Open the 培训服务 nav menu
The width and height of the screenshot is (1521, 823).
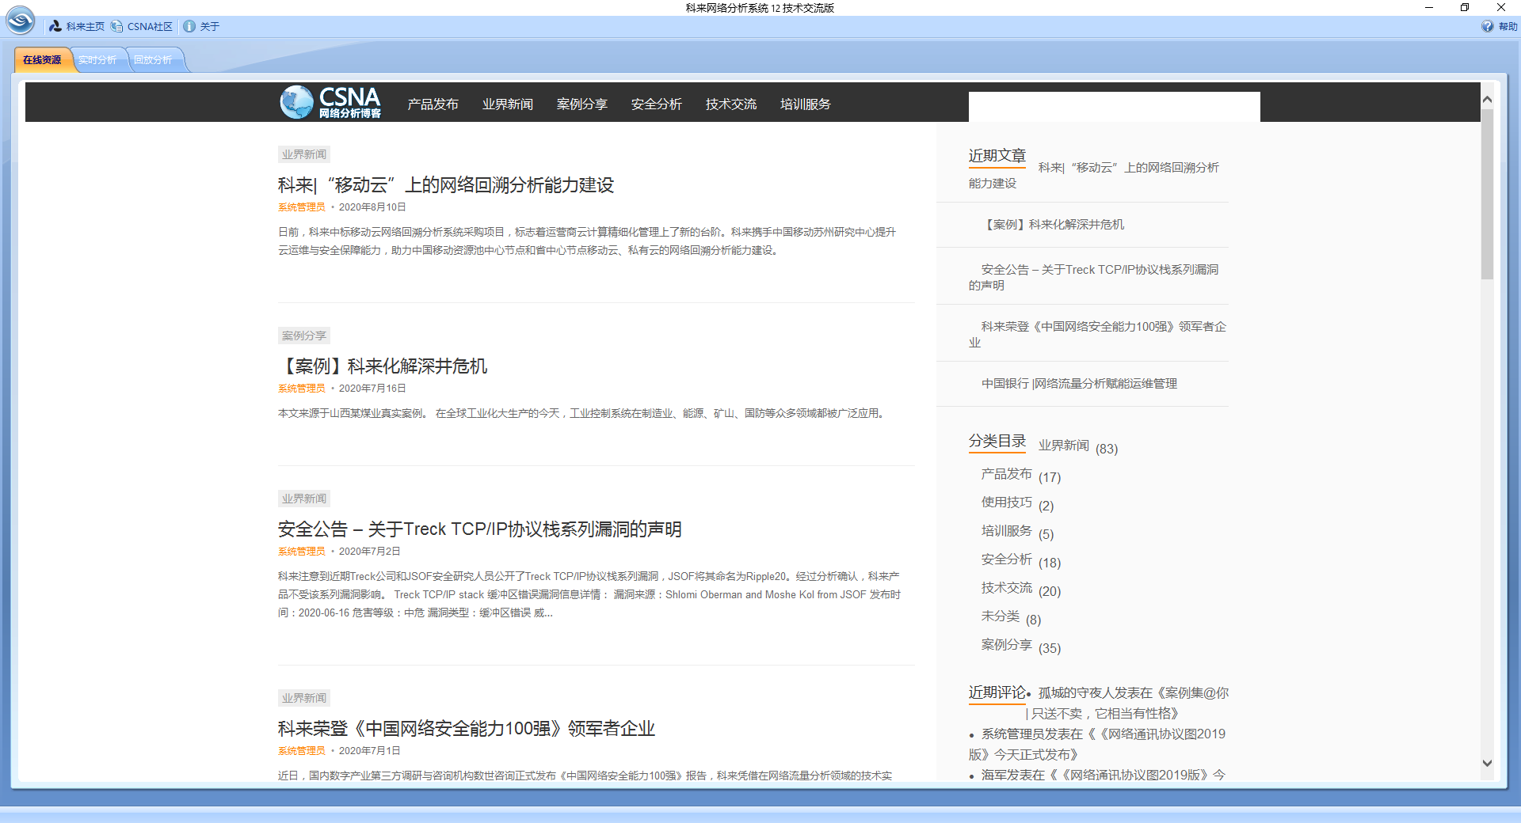(805, 104)
